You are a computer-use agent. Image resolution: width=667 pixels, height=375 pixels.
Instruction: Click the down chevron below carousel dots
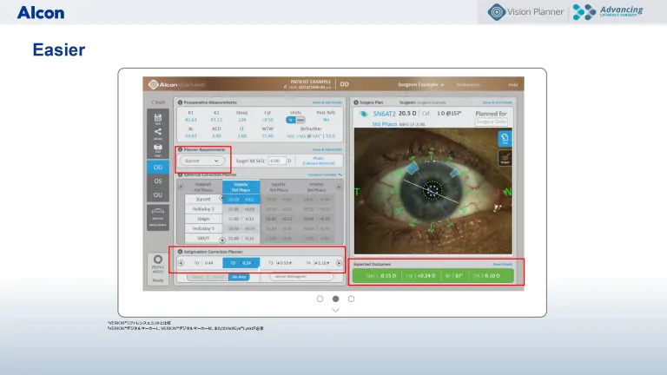pos(335,311)
